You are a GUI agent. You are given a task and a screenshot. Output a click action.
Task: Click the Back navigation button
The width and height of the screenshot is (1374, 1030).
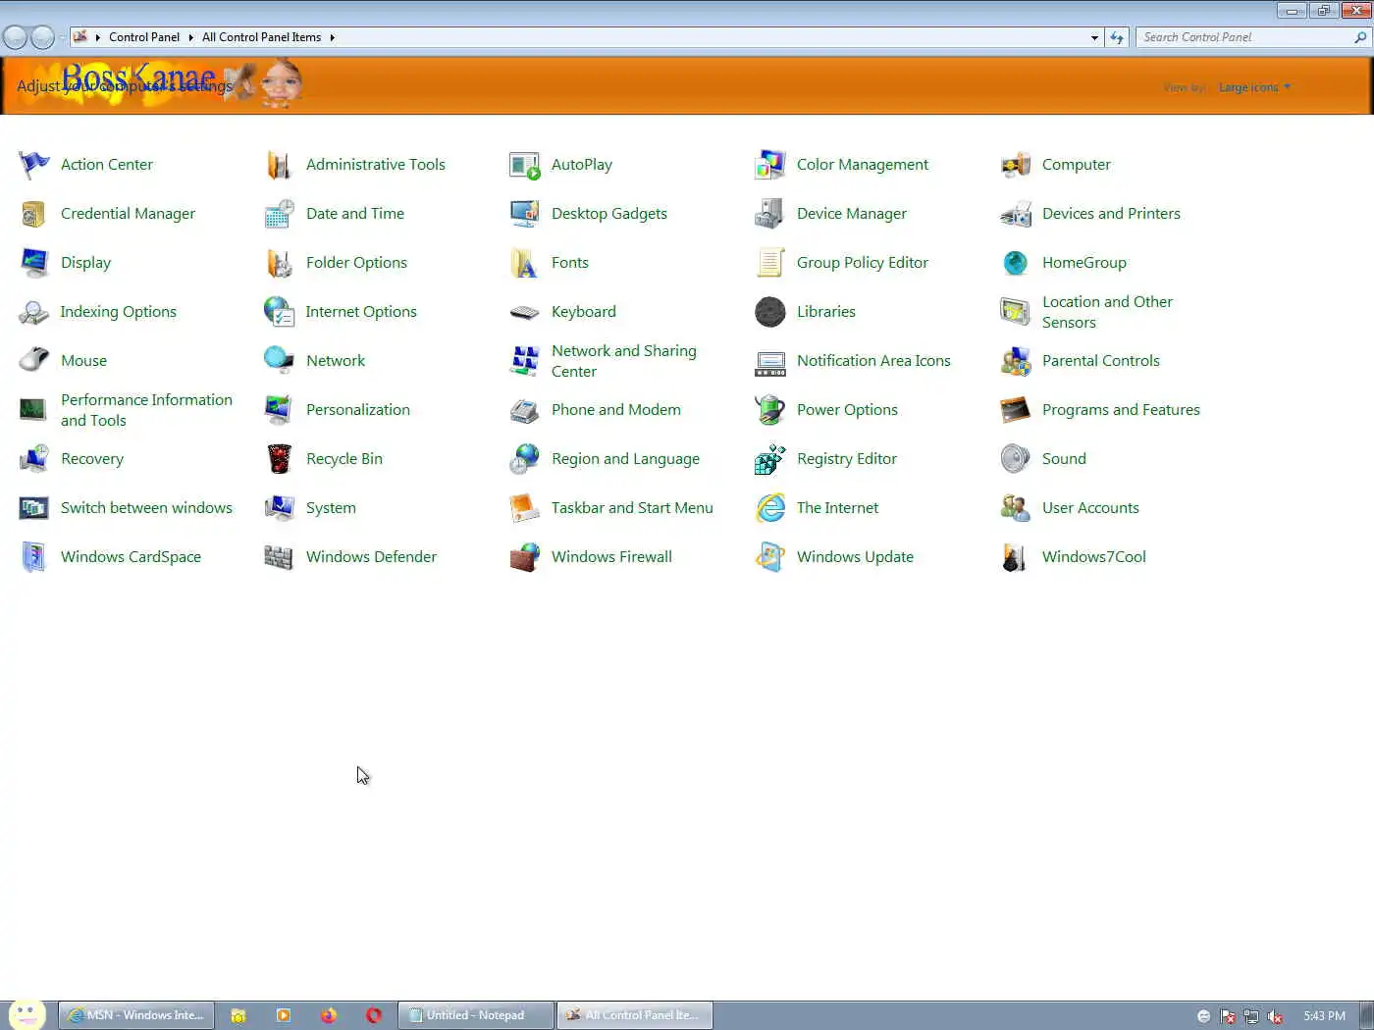click(15, 37)
